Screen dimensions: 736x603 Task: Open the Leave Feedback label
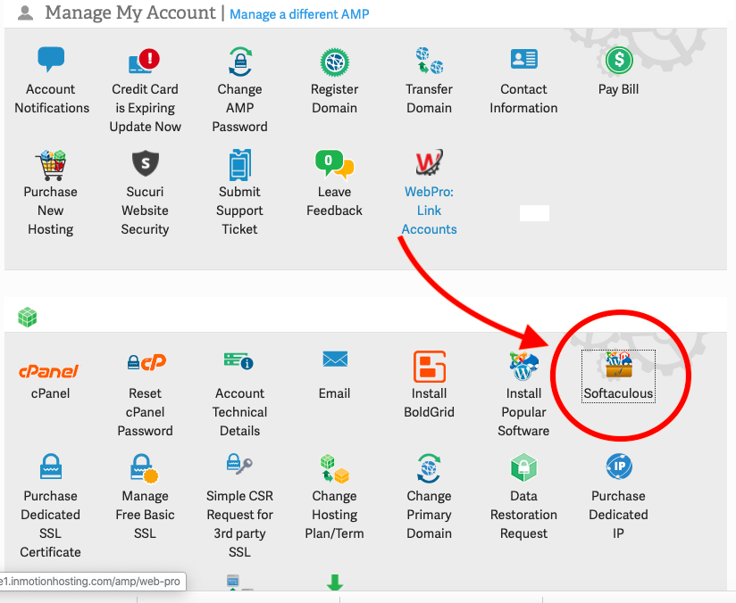pos(334,202)
